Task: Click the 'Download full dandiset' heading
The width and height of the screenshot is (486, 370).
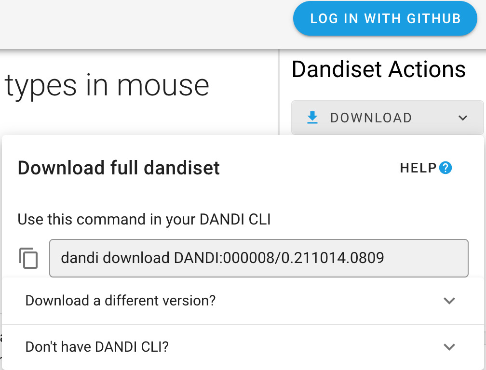Action: (119, 168)
